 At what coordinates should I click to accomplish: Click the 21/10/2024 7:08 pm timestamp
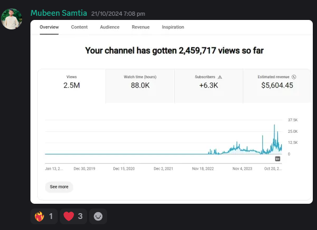(x=118, y=14)
